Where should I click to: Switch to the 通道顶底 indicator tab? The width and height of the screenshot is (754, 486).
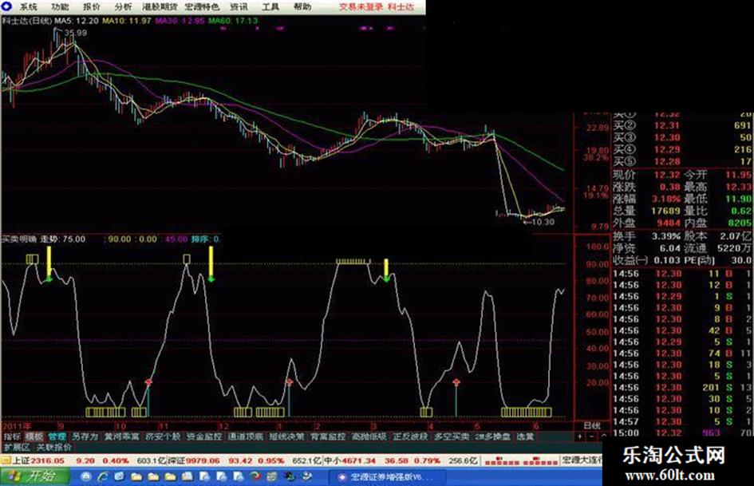(x=246, y=437)
